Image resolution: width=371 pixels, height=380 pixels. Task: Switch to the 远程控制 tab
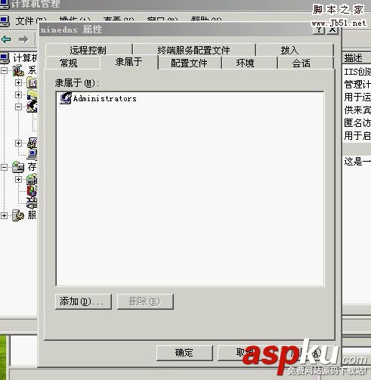88,50
